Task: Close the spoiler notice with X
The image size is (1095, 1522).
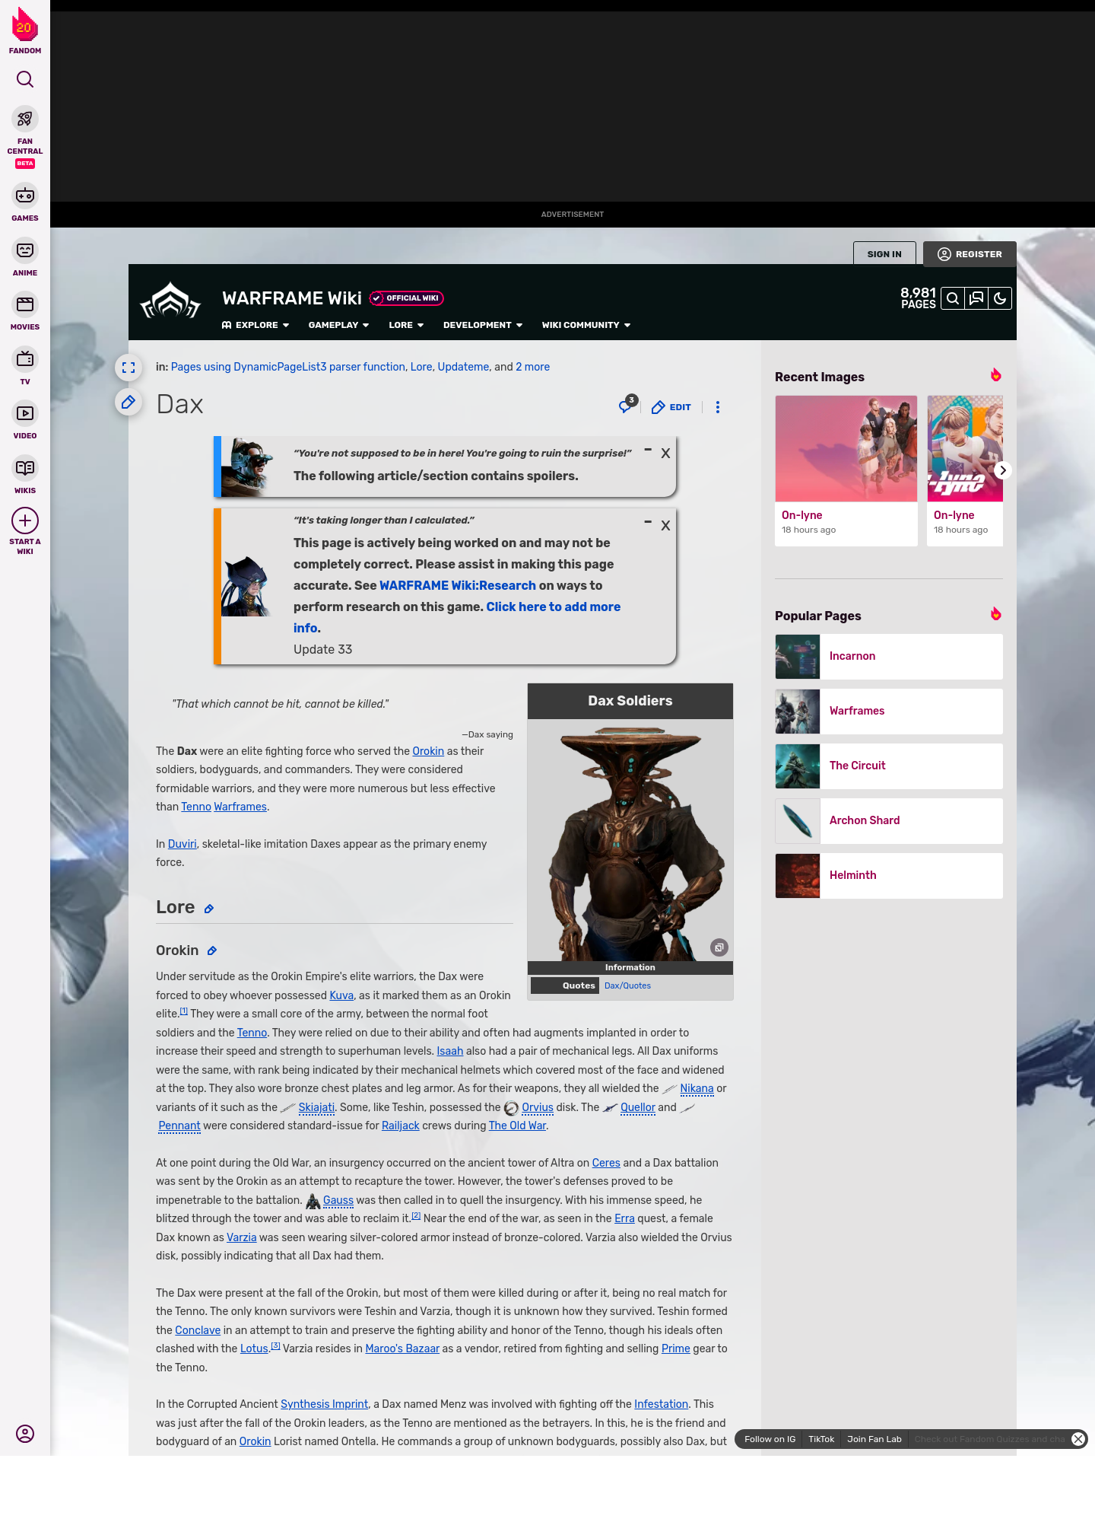Action: pos(665,454)
